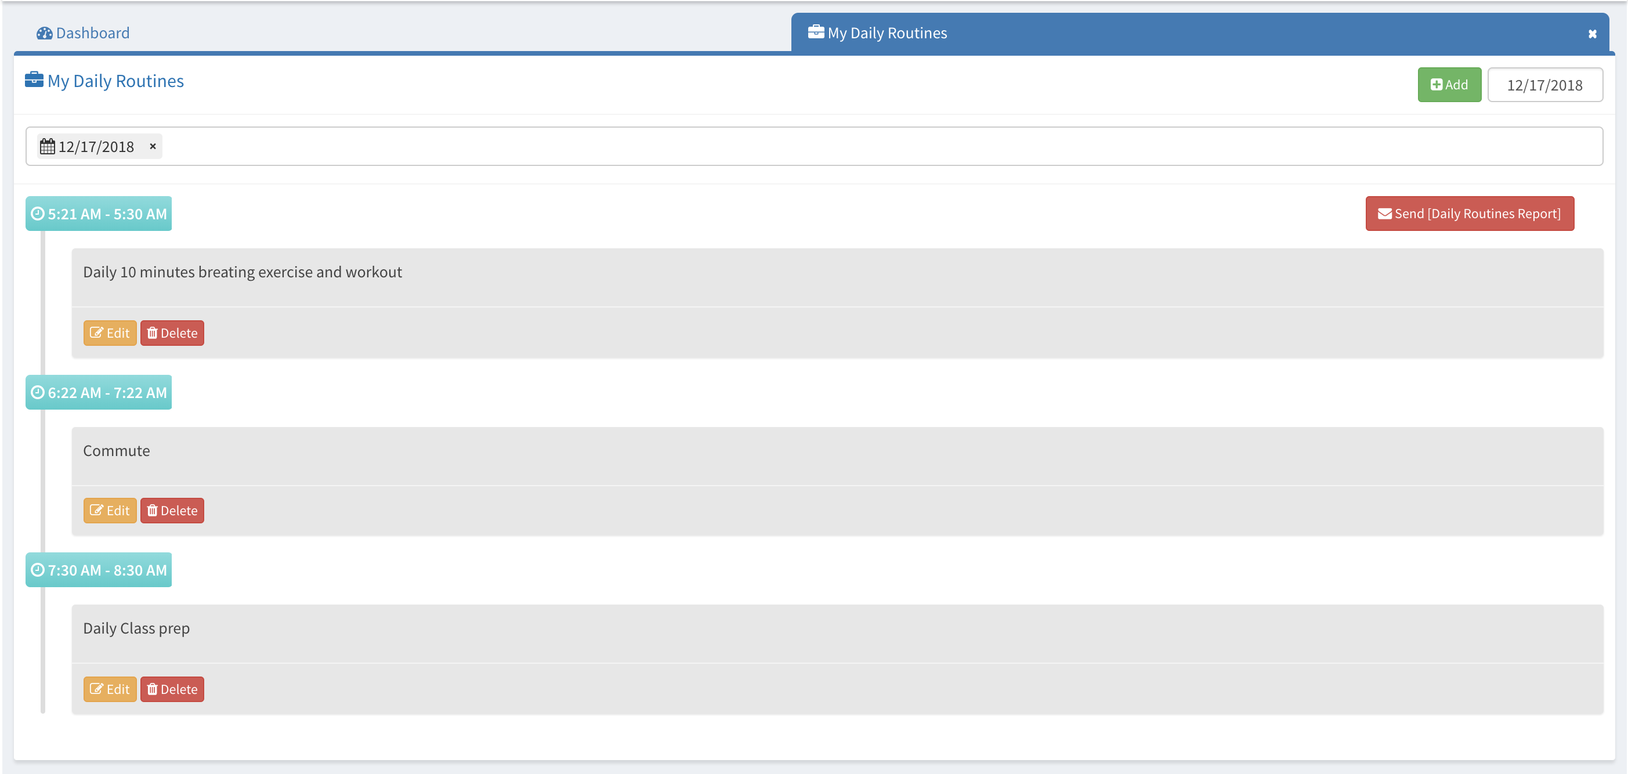Screen dimensions: 1628x774
Task: Delete the breathing exercise routine
Action: pyautogui.click(x=172, y=333)
